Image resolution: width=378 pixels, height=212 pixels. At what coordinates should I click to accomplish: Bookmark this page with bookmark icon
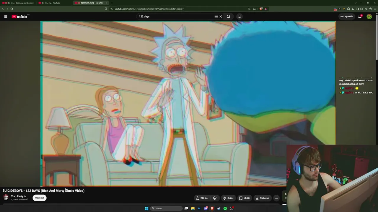point(106,9)
